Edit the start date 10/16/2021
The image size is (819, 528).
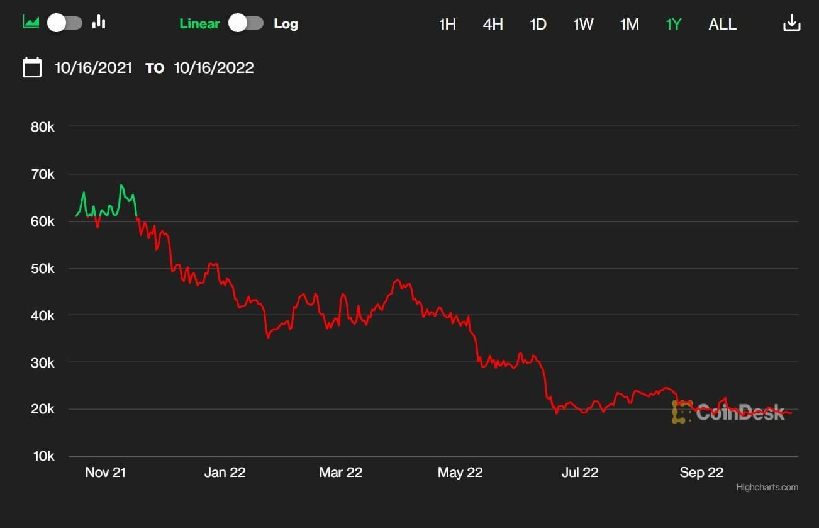[93, 68]
